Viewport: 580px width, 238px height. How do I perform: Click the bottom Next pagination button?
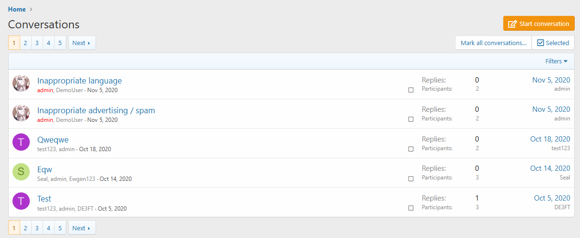[82, 228]
